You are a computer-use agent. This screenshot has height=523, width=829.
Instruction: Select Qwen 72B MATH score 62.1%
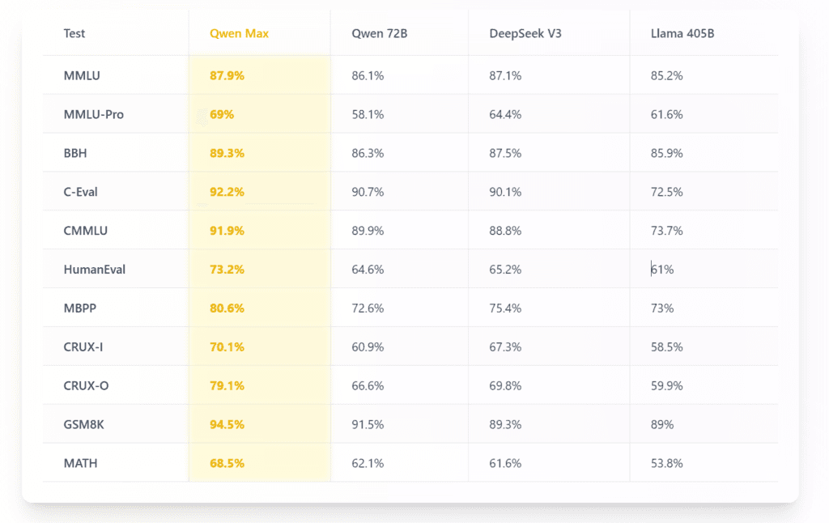368,463
